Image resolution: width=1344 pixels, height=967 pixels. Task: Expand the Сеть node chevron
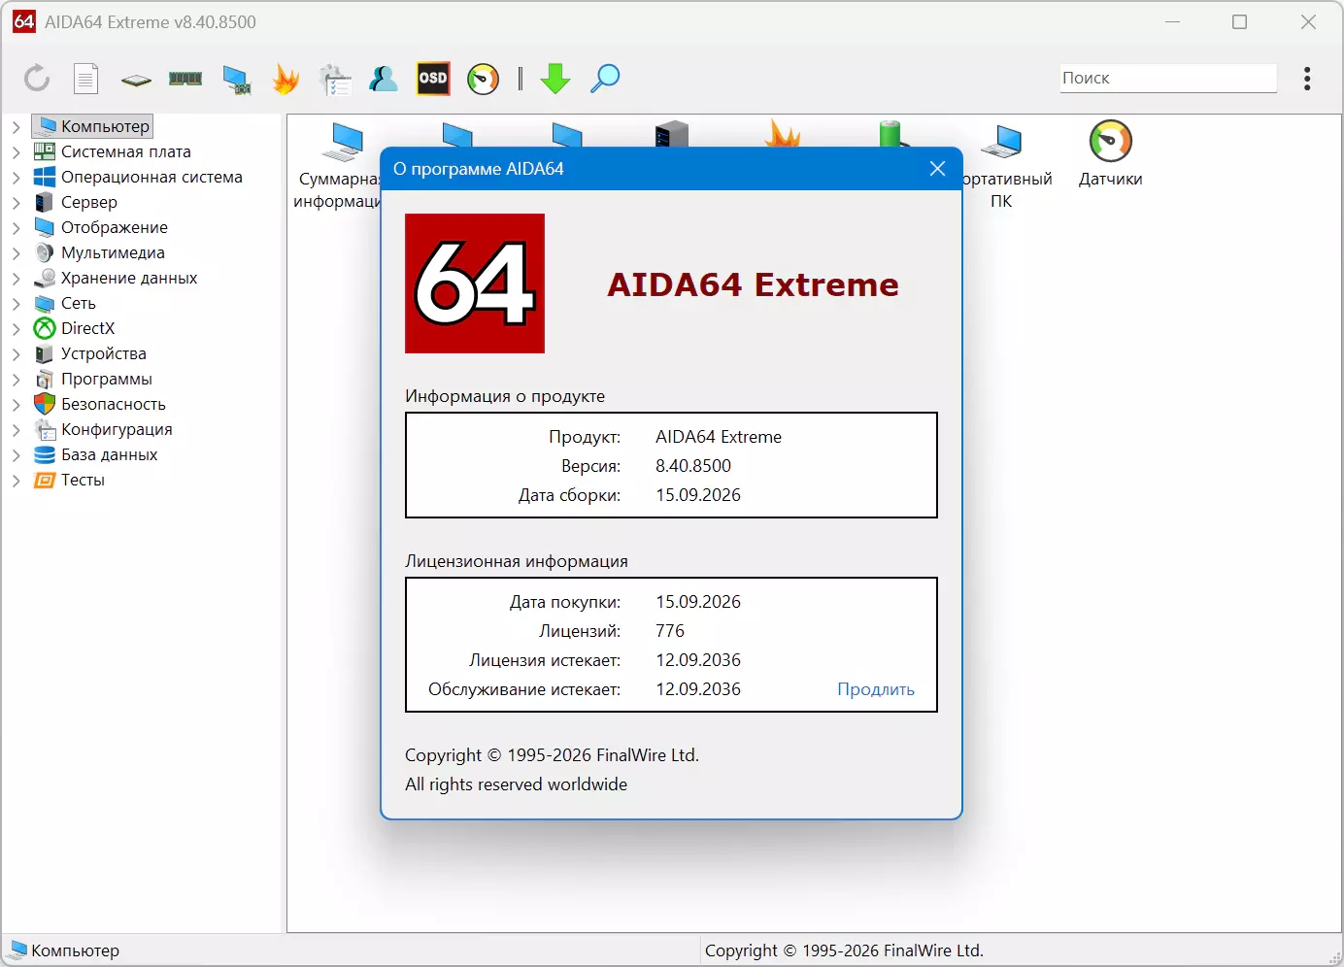point(16,303)
